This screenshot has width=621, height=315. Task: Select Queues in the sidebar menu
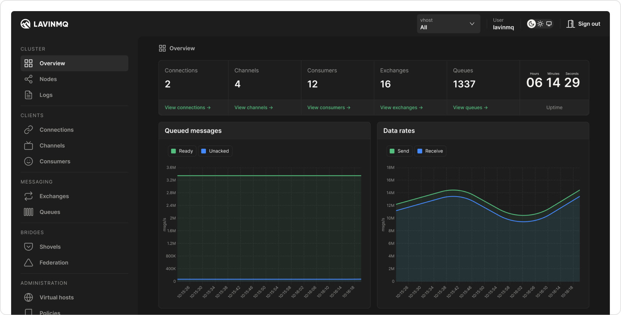(x=50, y=212)
